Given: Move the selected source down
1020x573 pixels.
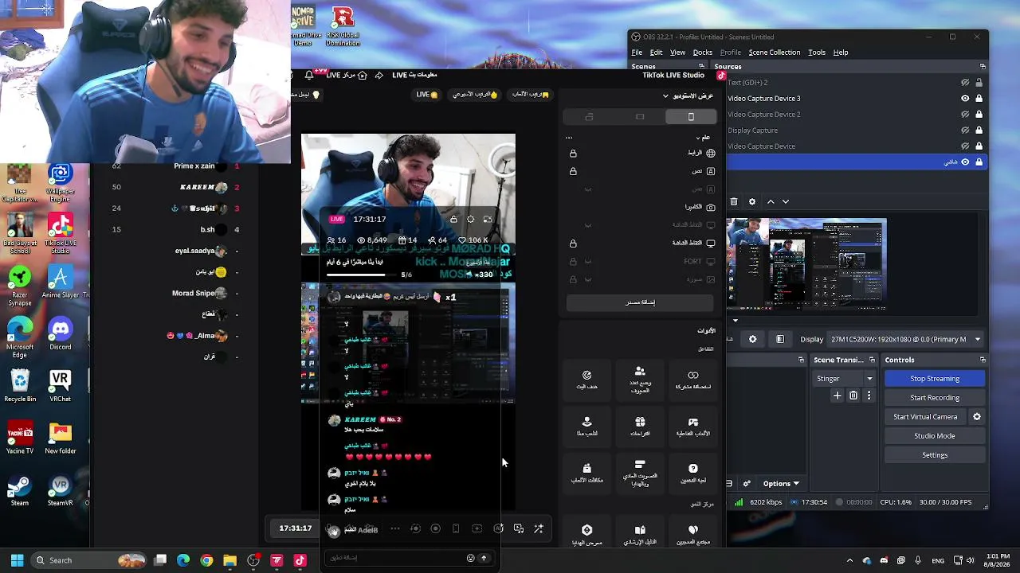Looking at the screenshot, I should tap(785, 202).
